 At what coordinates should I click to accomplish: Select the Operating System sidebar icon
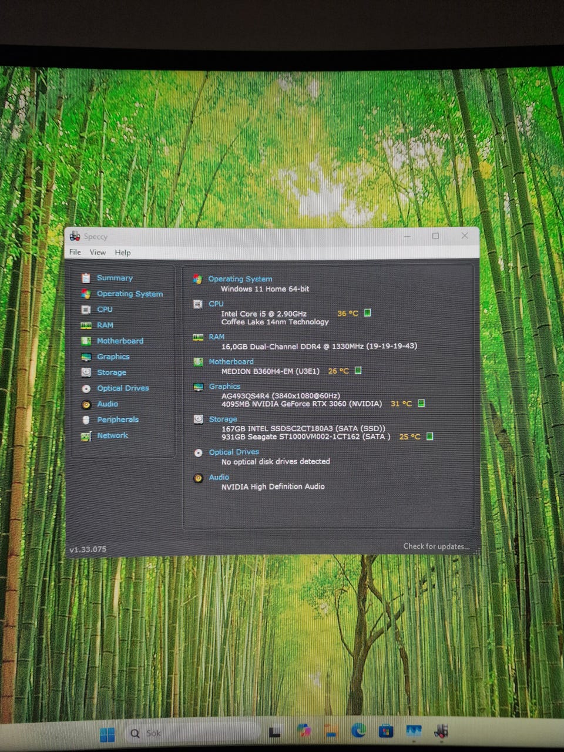86,294
